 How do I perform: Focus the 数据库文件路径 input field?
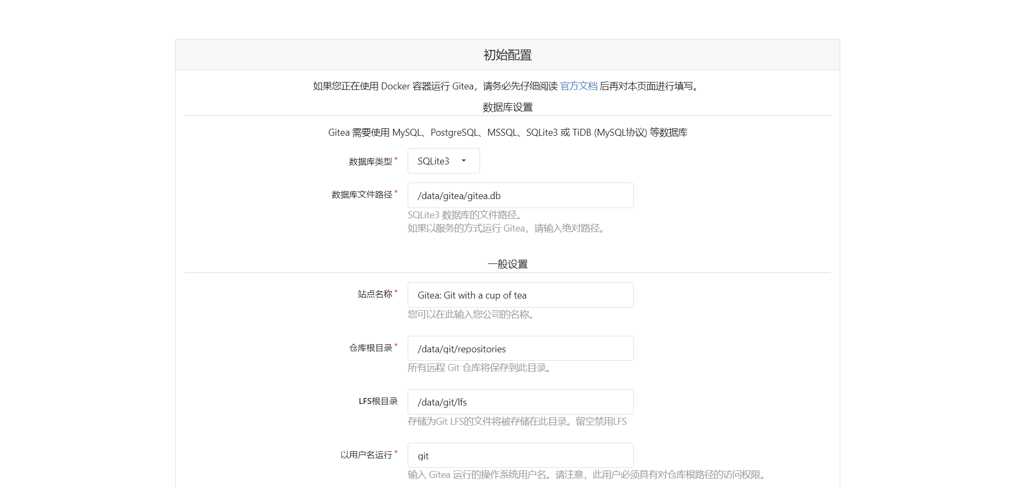coord(520,195)
